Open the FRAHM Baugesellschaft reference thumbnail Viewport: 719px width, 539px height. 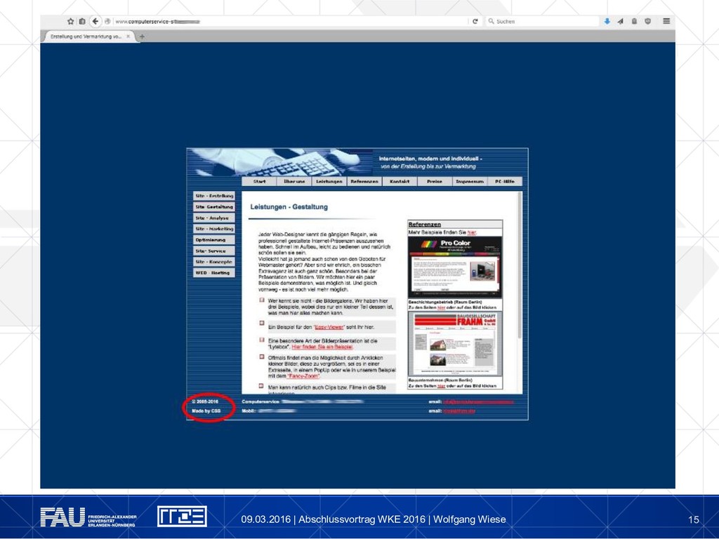click(x=455, y=344)
